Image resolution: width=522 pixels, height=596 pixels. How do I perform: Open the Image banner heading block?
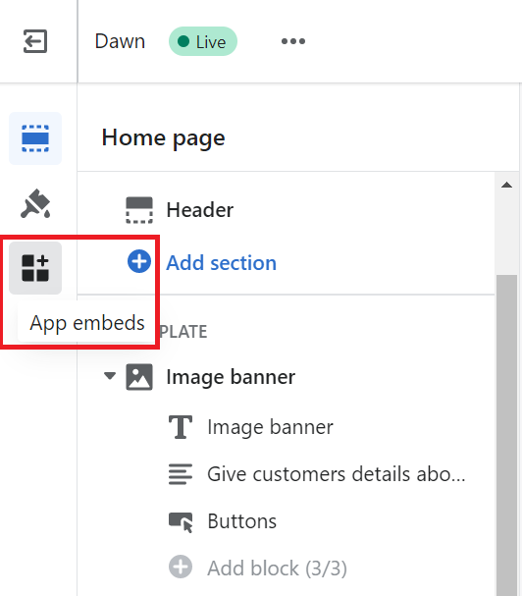(x=287, y=427)
